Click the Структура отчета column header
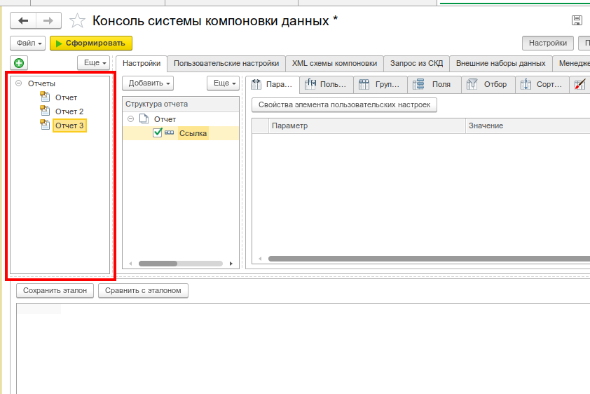Viewport: 590px width, 394px height. click(181, 104)
